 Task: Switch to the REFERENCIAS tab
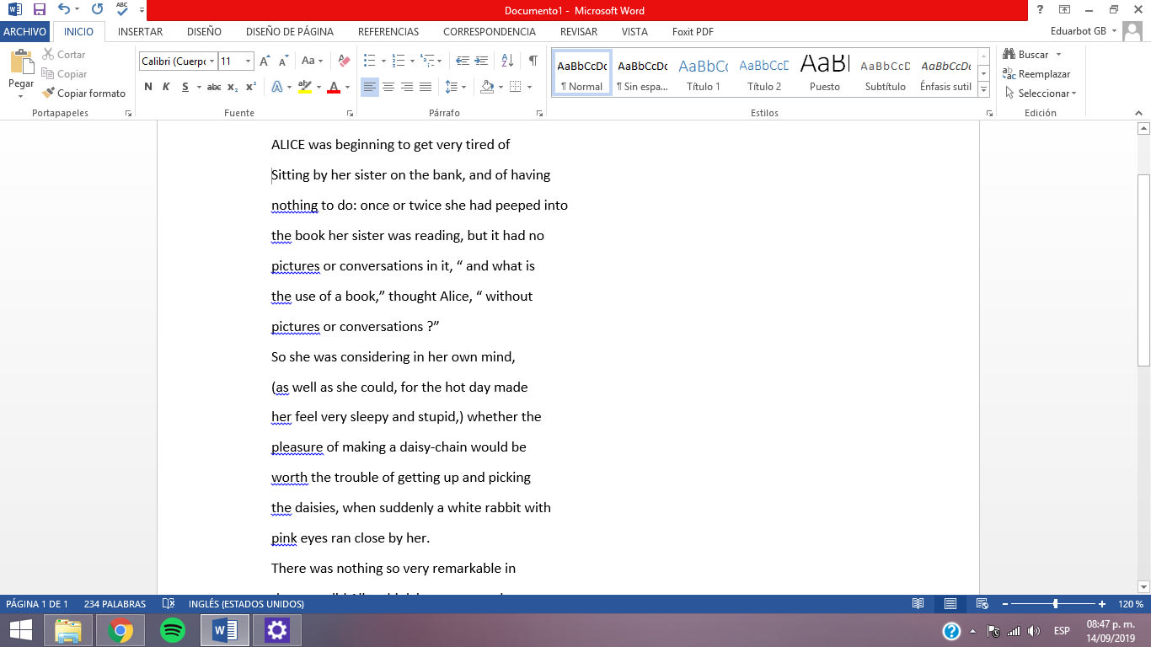point(388,32)
